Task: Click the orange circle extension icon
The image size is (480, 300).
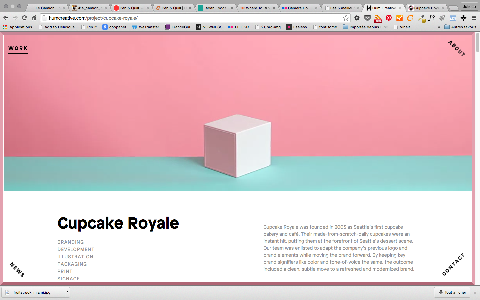Action: pos(410,18)
